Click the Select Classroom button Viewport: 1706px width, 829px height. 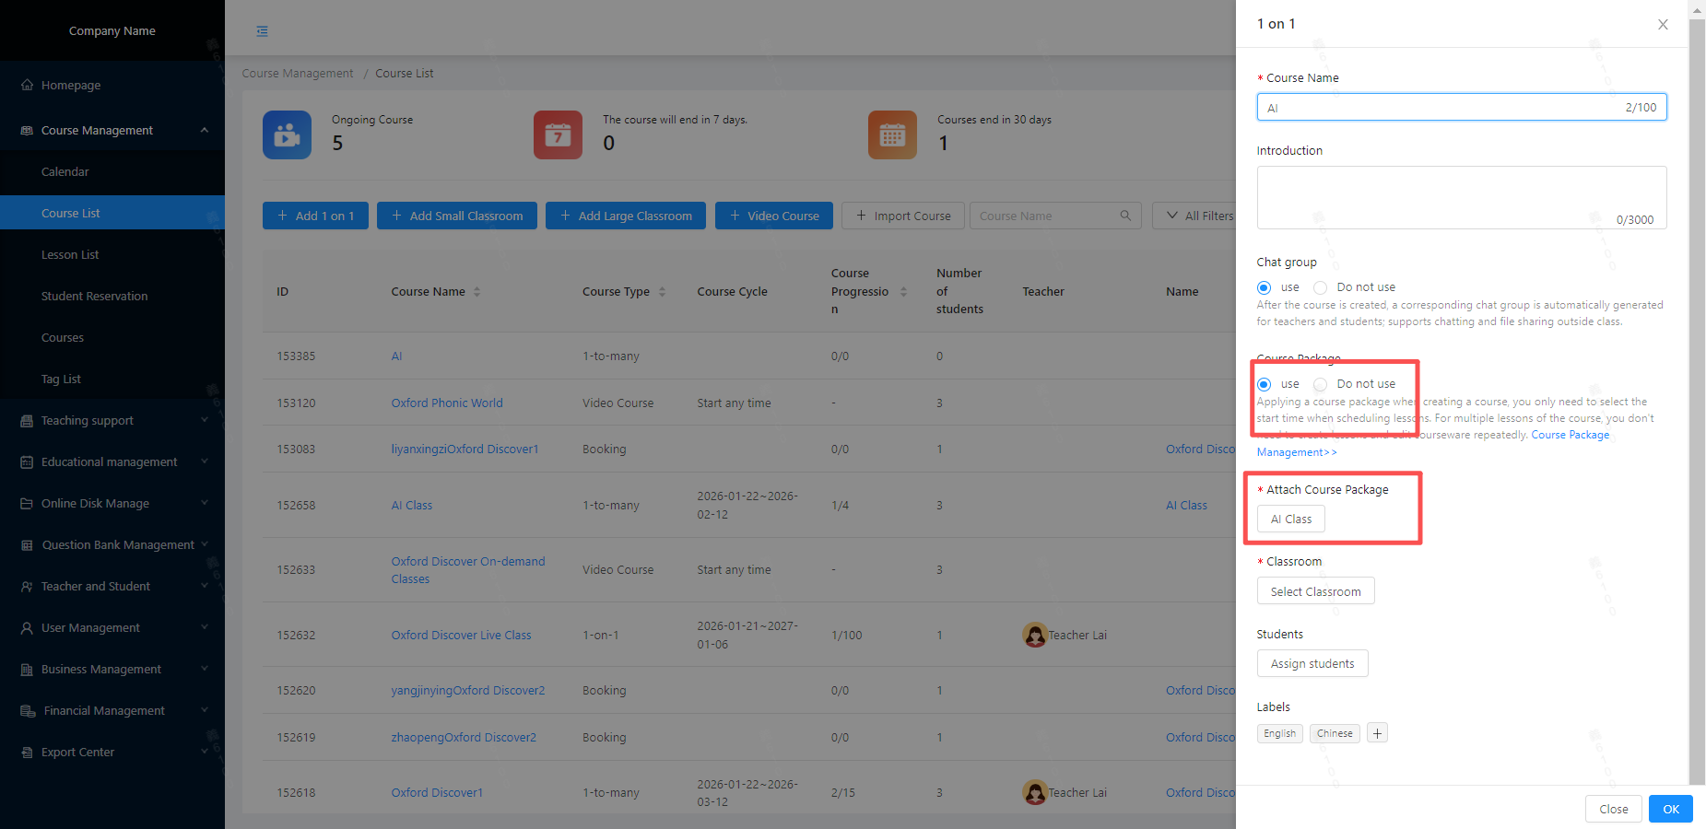(x=1315, y=591)
